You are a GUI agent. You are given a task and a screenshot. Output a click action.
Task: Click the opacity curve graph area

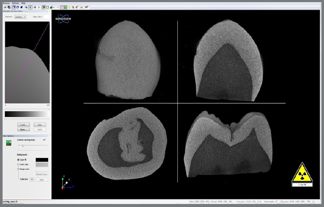pyautogui.click(x=27, y=63)
